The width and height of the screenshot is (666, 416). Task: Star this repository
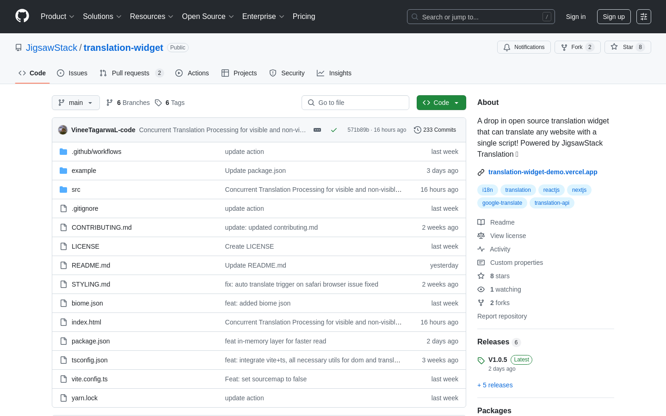tap(628, 47)
